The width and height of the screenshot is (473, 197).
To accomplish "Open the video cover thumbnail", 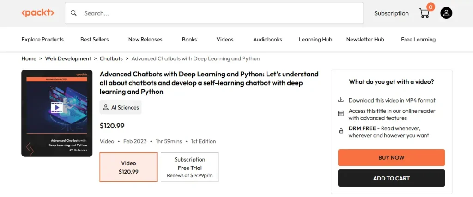I will 57,113.
